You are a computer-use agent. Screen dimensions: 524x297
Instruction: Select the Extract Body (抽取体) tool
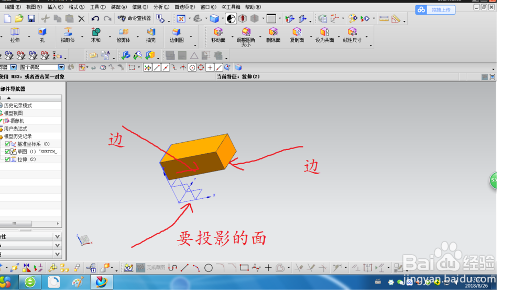coord(68,35)
